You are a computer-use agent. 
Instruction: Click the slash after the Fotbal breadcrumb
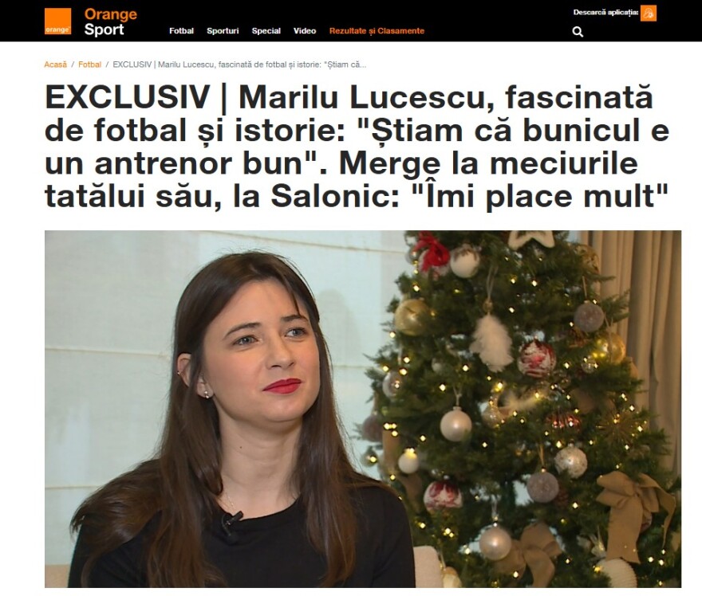click(107, 65)
